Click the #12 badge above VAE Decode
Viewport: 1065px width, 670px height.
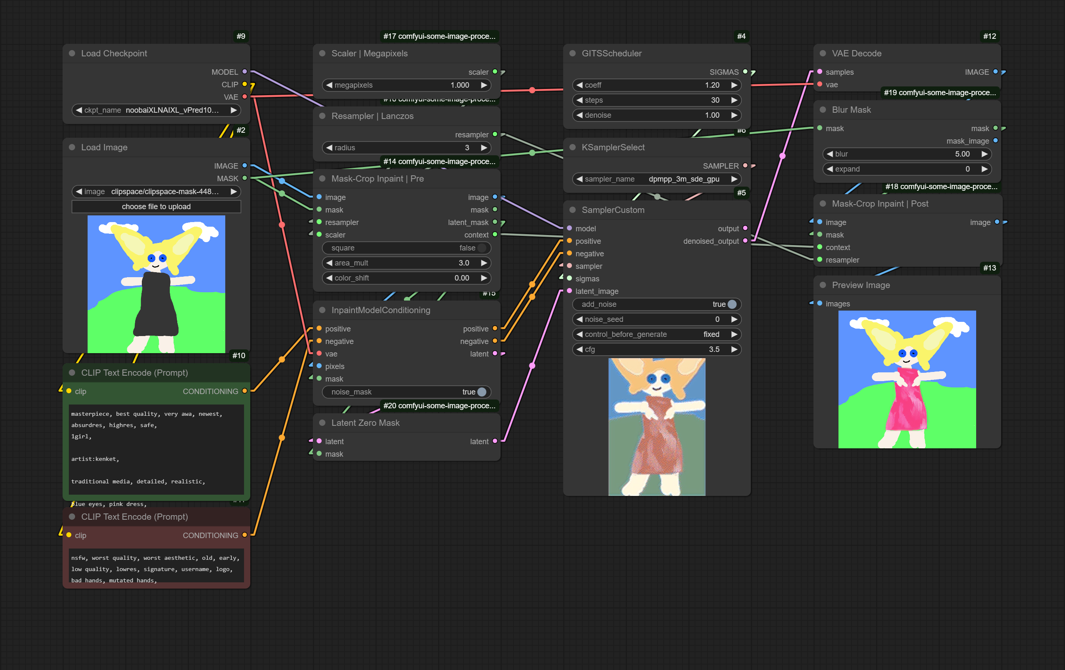point(989,36)
